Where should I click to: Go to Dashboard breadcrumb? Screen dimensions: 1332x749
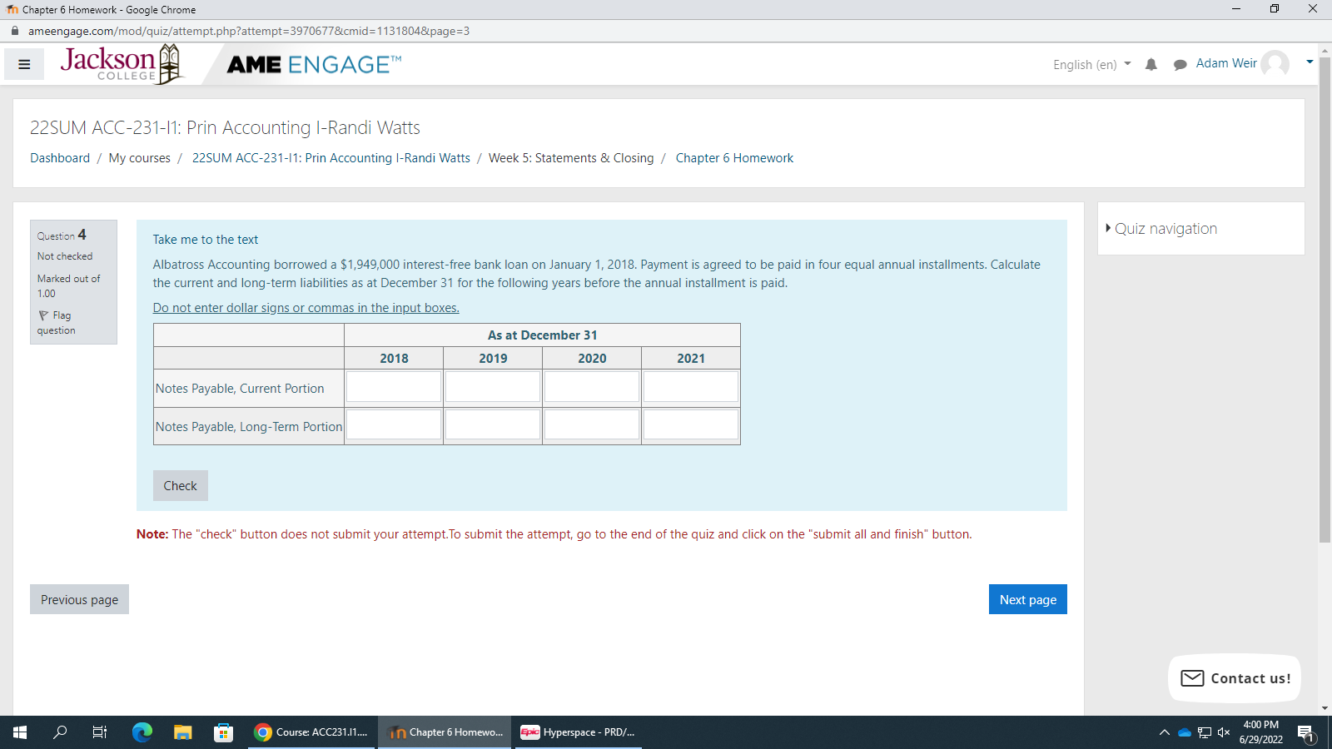pos(60,158)
